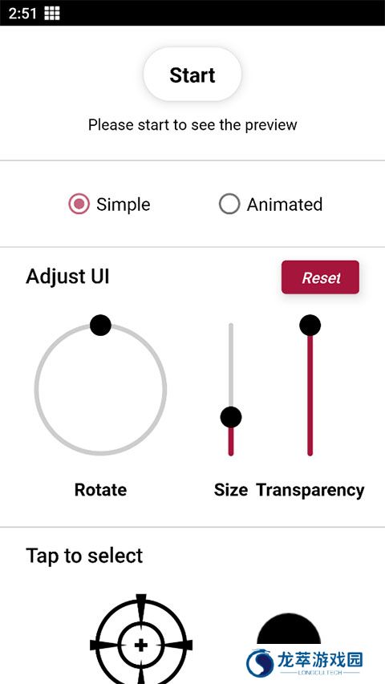Tap the 'Simple' label text
The width and height of the screenshot is (385, 684).
pyautogui.click(x=123, y=204)
